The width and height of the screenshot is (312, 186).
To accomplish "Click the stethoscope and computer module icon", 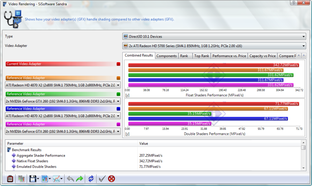I will pos(13,19).
